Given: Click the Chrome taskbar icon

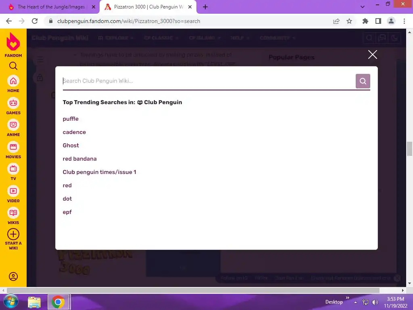Looking at the screenshot, I should click(58, 302).
